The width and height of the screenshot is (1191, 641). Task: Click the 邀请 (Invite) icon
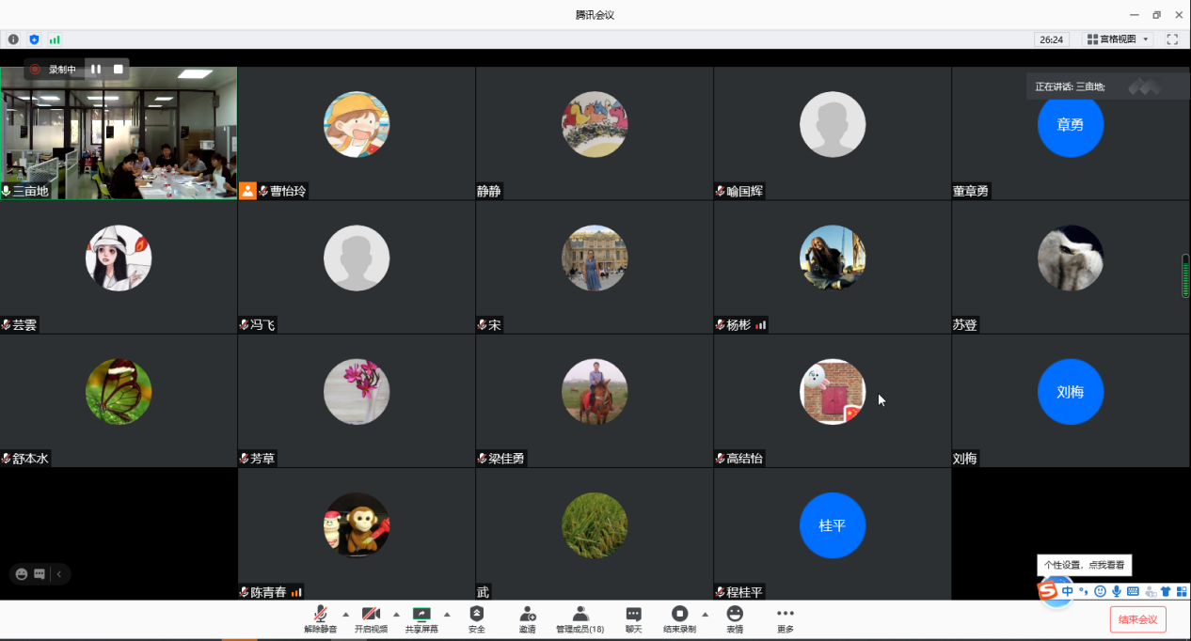point(528,616)
